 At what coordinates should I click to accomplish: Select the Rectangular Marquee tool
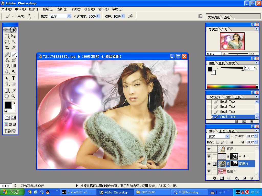tap(7, 36)
